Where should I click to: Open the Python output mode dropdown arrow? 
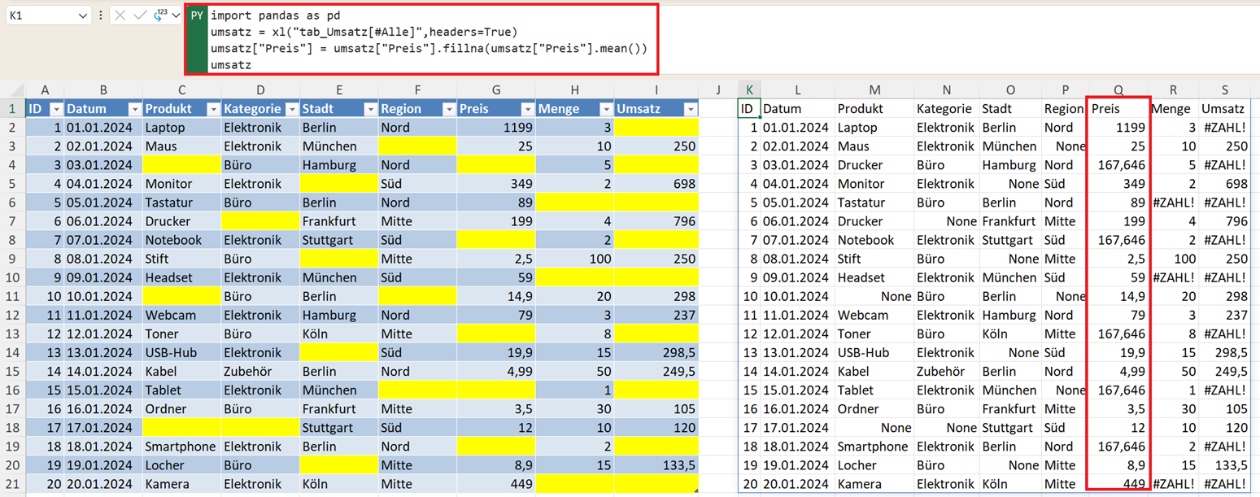[176, 15]
